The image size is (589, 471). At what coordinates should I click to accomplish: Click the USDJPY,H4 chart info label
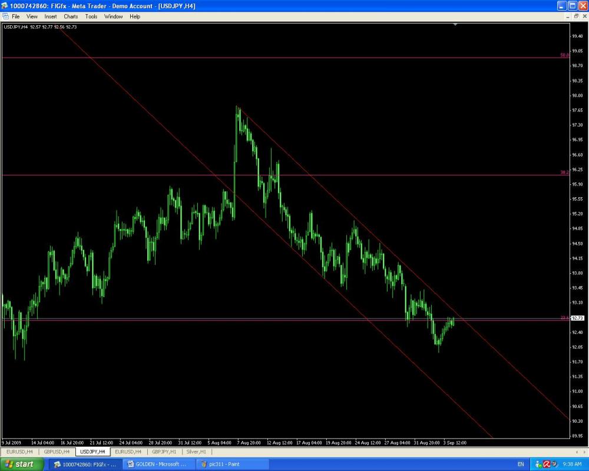(x=40, y=27)
